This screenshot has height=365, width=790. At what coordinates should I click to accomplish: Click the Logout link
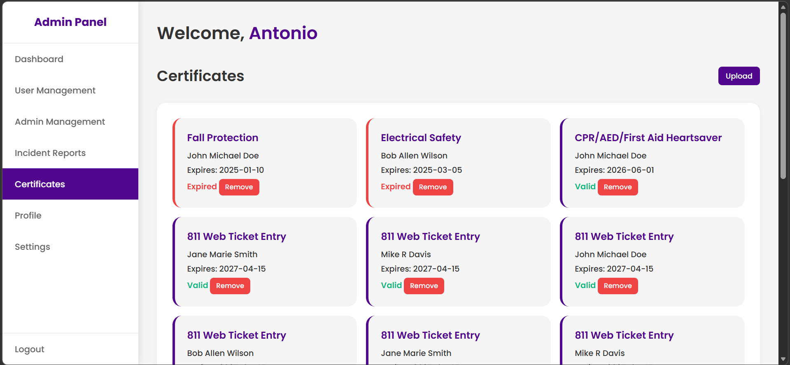tap(30, 349)
